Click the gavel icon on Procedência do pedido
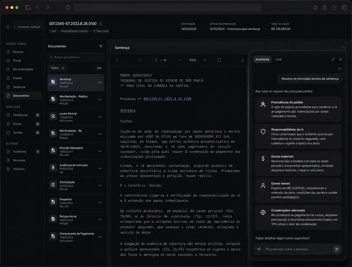The width and height of the screenshot is (352, 267). [263, 104]
